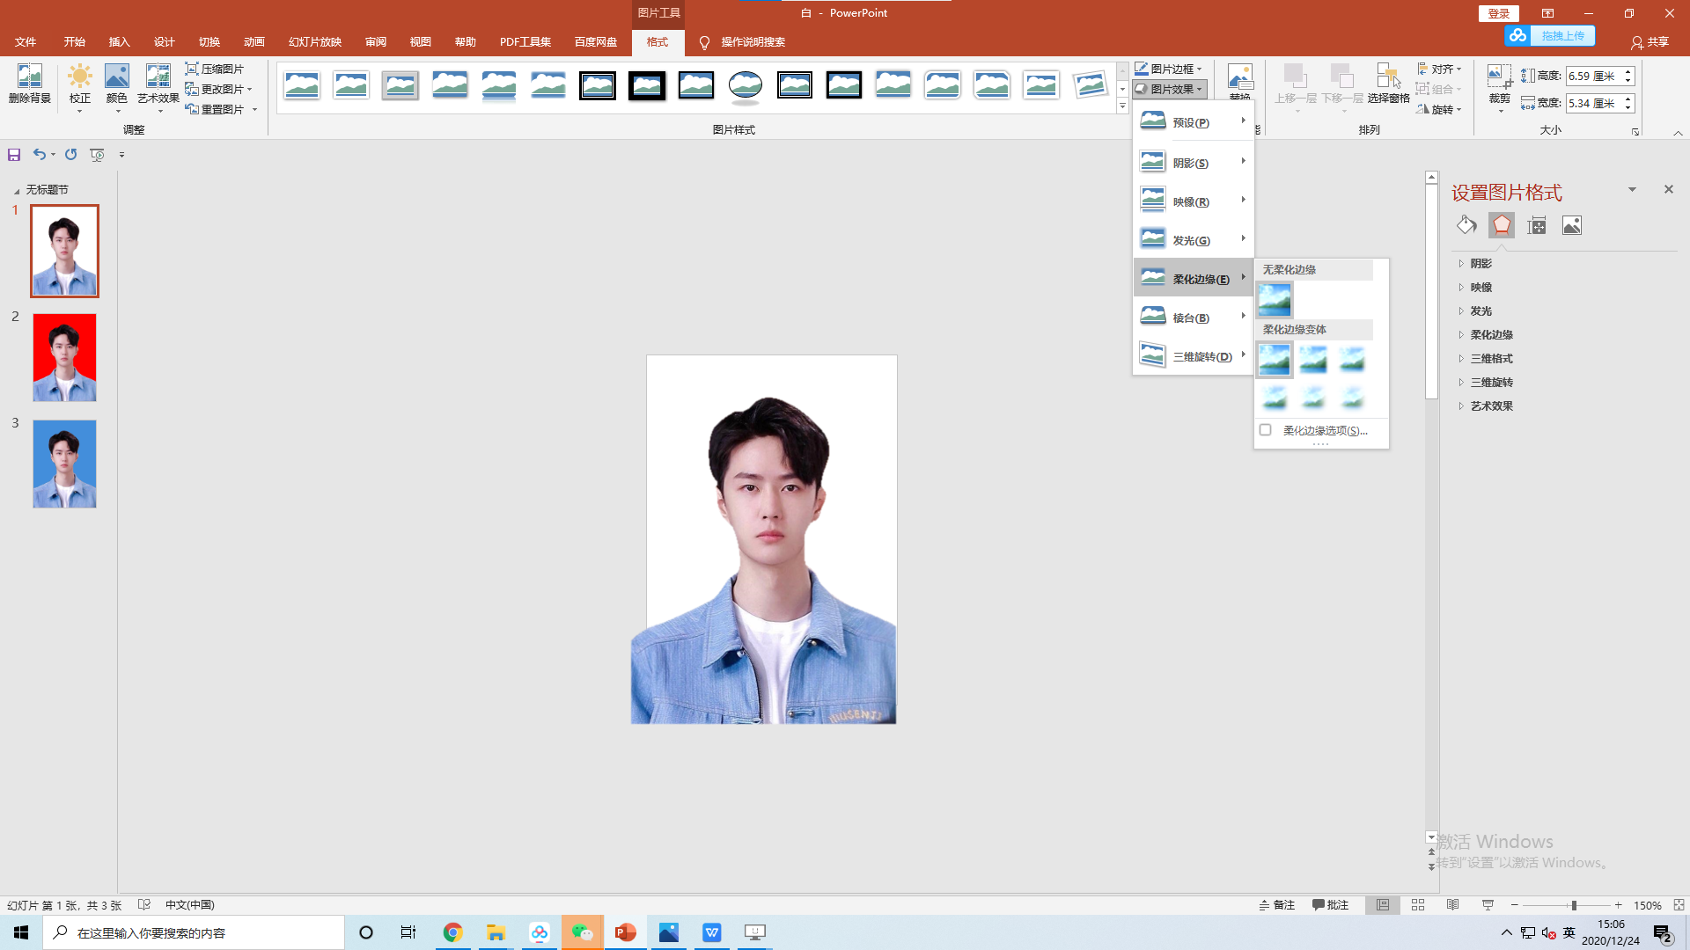Click the Save icon in quick access toolbar

[14, 155]
